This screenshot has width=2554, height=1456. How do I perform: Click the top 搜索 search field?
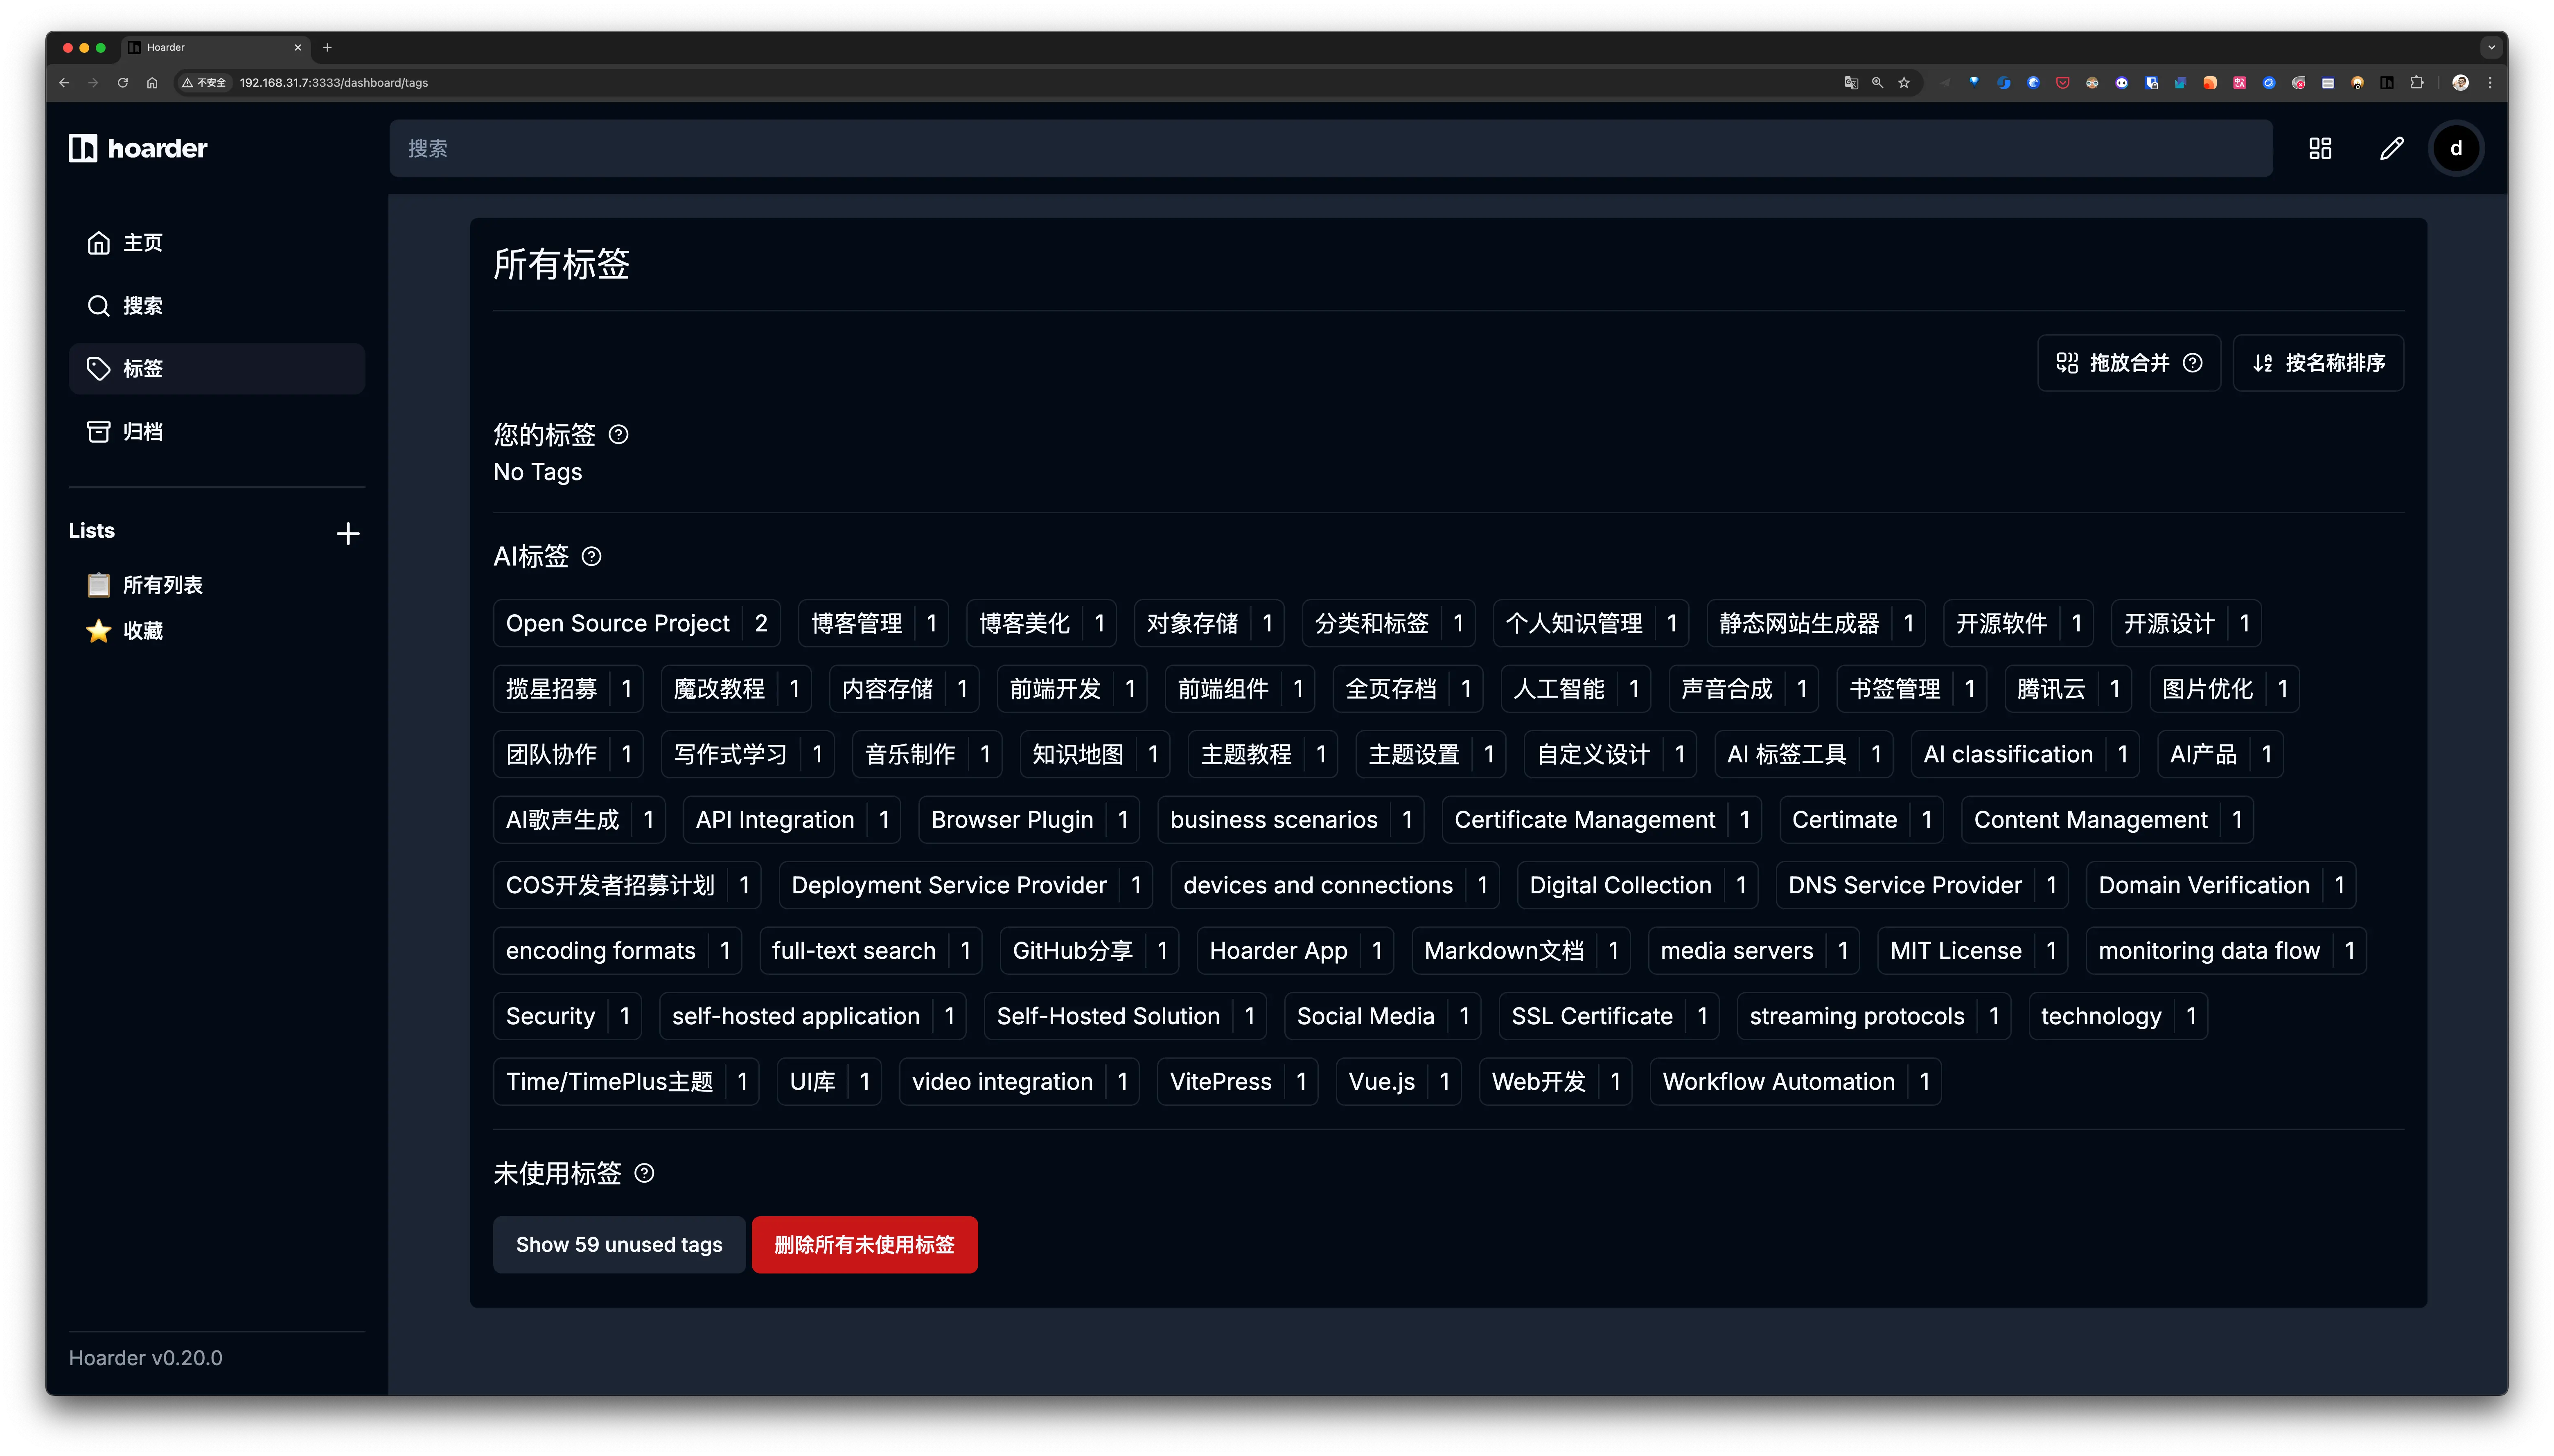click(1330, 149)
